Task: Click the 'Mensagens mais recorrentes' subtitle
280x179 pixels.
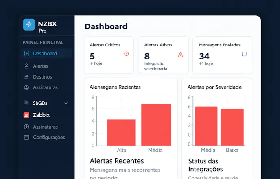Action: tap(125, 170)
